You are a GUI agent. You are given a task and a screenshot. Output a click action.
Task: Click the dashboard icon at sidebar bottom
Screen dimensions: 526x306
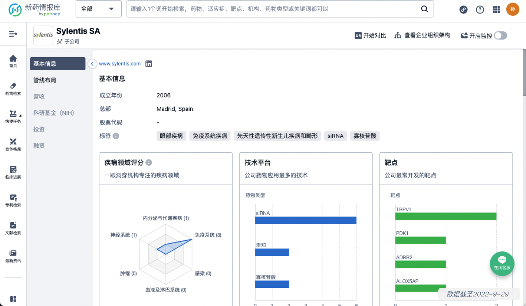pos(13,299)
